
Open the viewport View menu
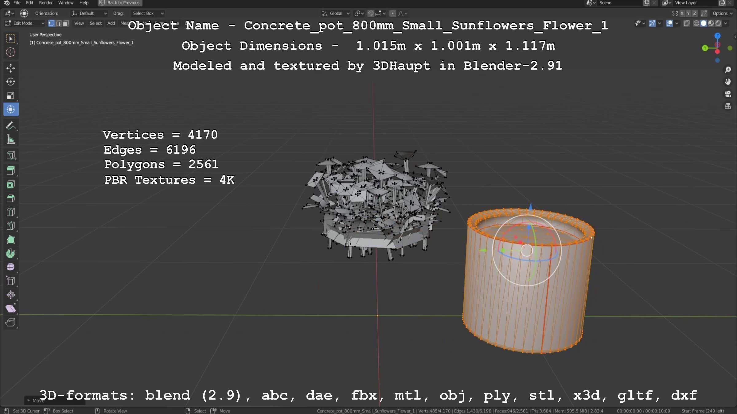point(79,23)
